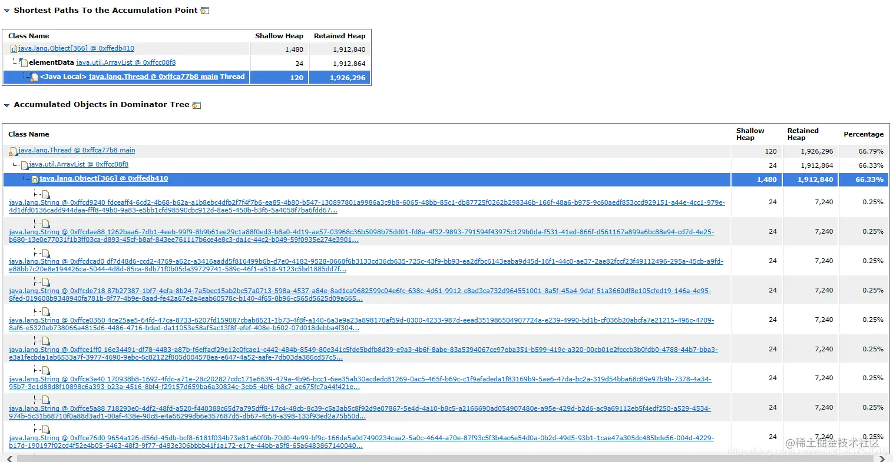893x462 pixels.
Task: Click thread icon of java.lang.Thread dominator row
Action: 14,151
